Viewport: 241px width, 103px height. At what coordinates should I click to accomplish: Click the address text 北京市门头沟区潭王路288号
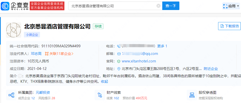162,69
